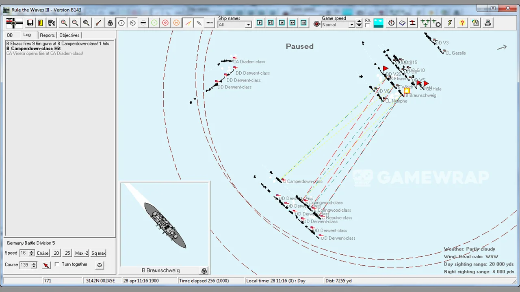The image size is (520, 292).
Task: Click the save game floppy disk icon
Action: [30, 23]
